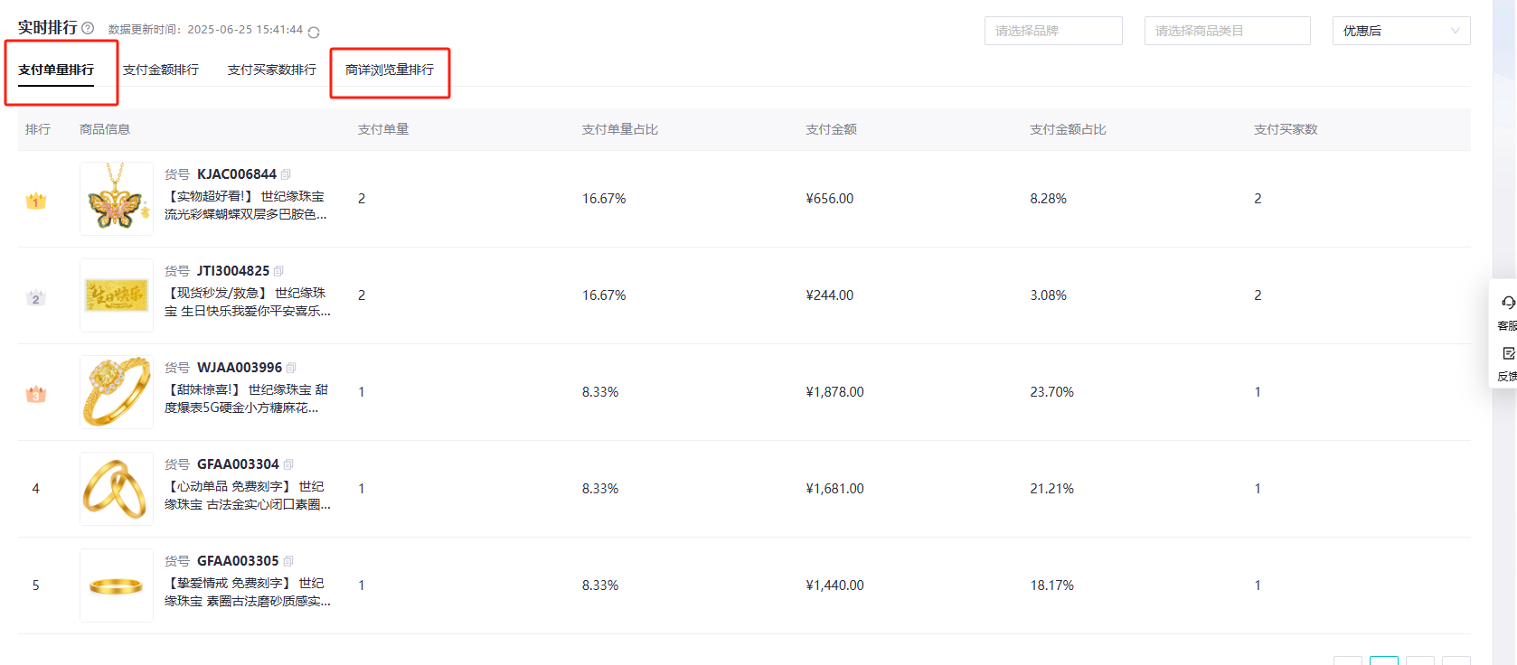Switch to 商详浏览量排行 tab
This screenshot has width=1517, height=665.
click(390, 70)
